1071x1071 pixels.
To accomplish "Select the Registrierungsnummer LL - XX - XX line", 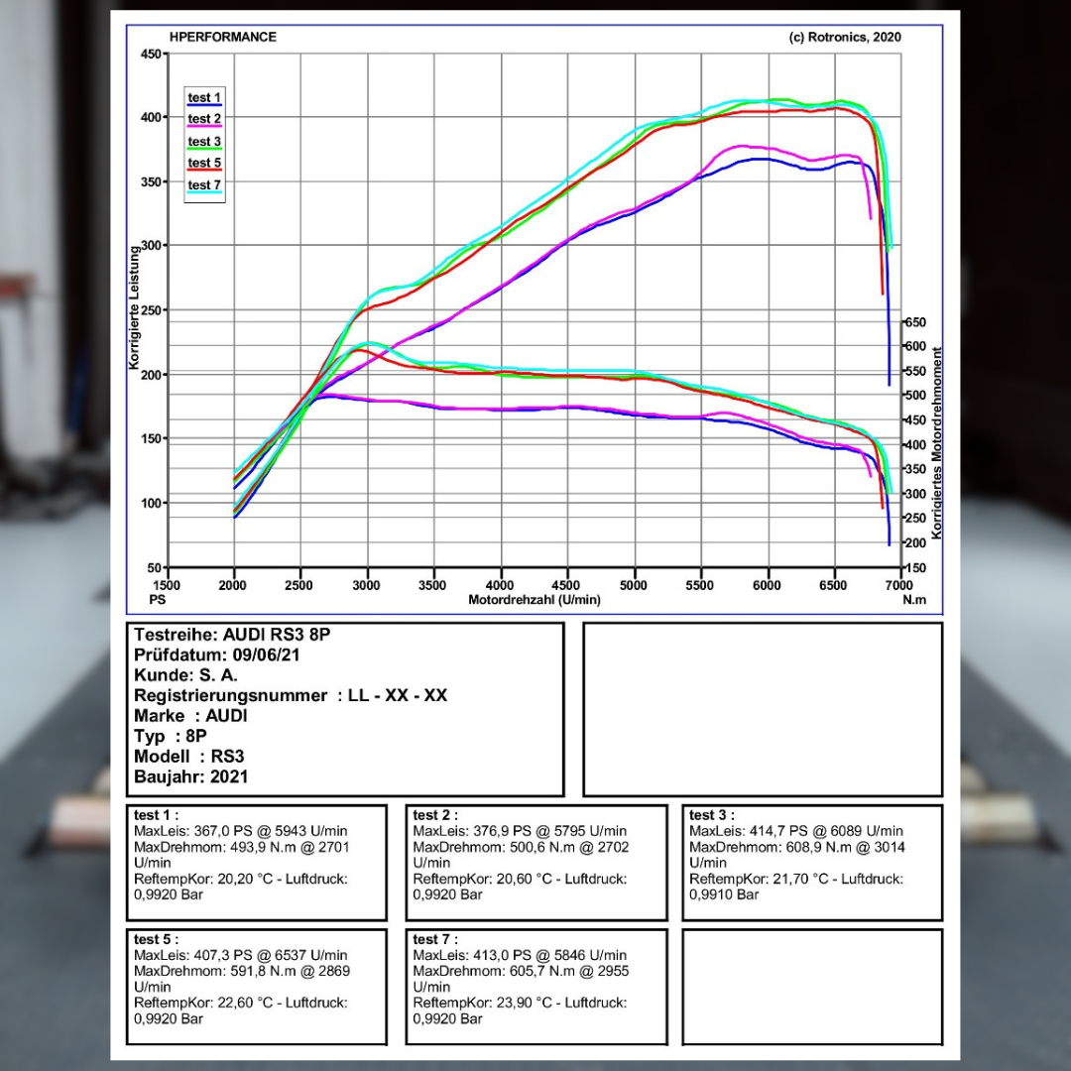I will point(291,696).
